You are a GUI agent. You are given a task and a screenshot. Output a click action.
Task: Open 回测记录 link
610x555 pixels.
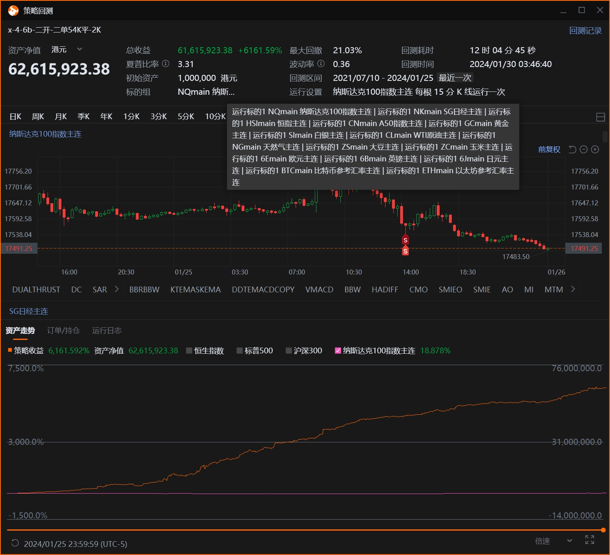(585, 30)
